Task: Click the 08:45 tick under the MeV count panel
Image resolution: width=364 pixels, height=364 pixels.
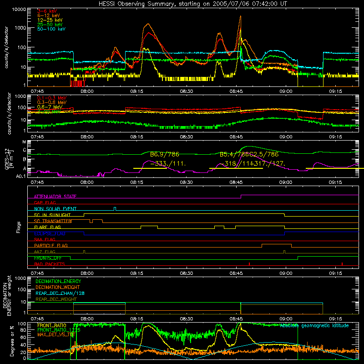Action: click(x=236, y=137)
